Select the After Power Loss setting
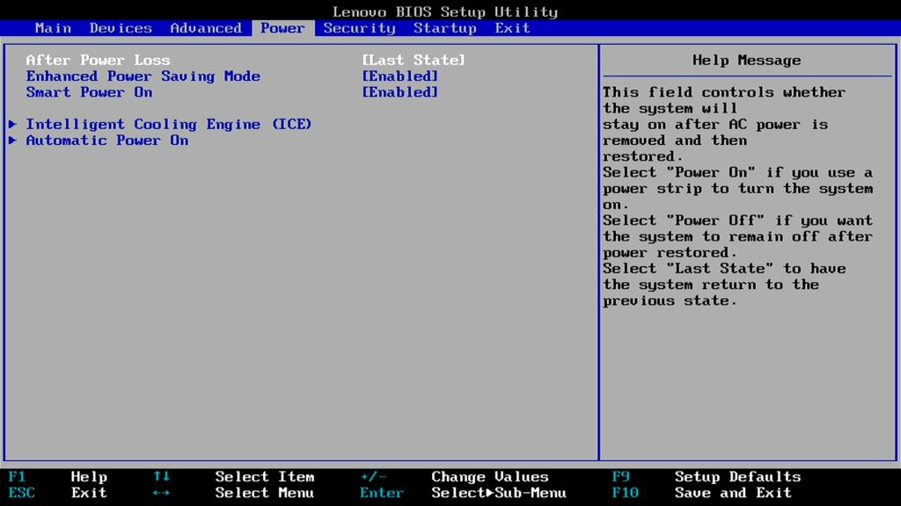Viewport: 901px width, 506px height. pos(98,61)
